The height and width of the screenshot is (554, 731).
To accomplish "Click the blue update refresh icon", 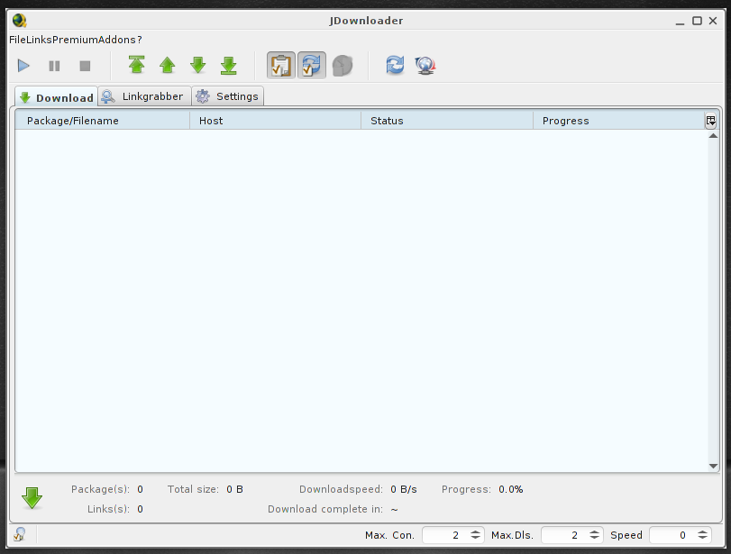I will point(395,65).
